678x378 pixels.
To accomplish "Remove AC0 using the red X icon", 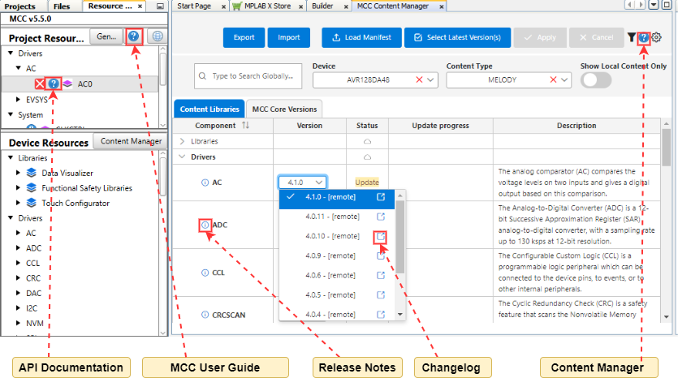I will 40,83.
